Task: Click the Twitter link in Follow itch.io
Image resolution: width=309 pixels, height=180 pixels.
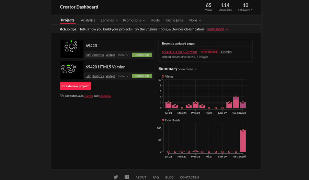Action: pos(89,96)
